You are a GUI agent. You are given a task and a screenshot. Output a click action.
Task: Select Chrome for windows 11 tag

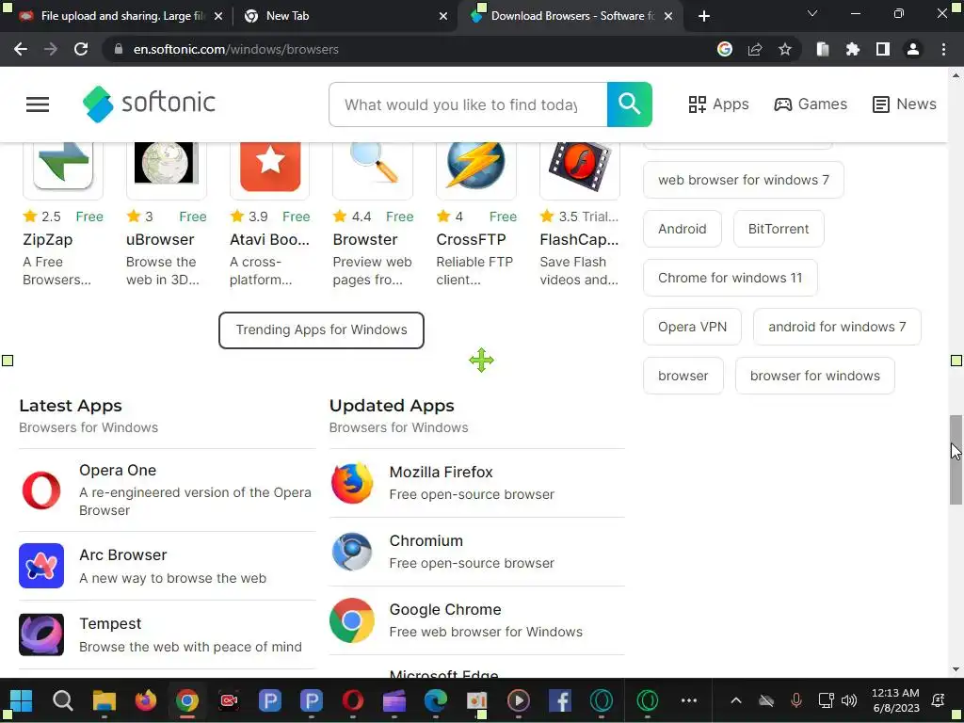click(x=730, y=278)
